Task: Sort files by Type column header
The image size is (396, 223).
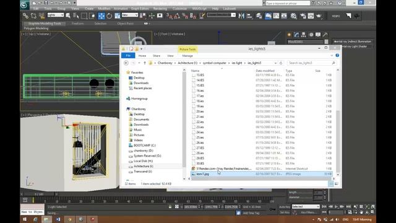Action: tap(289, 71)
